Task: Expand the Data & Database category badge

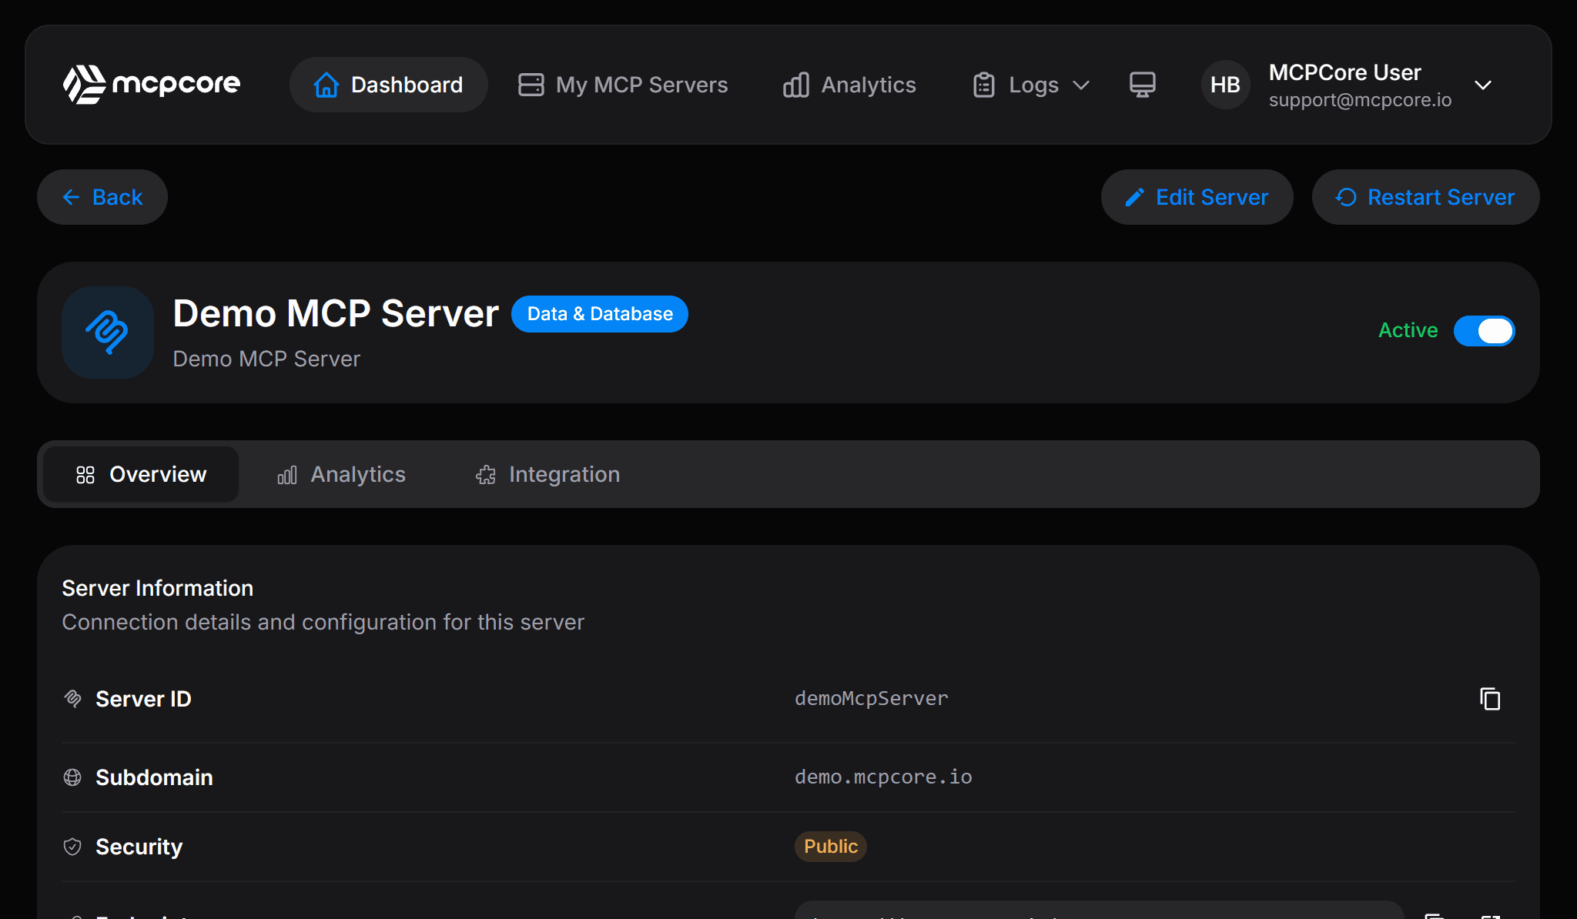Action: pos(600,314)
